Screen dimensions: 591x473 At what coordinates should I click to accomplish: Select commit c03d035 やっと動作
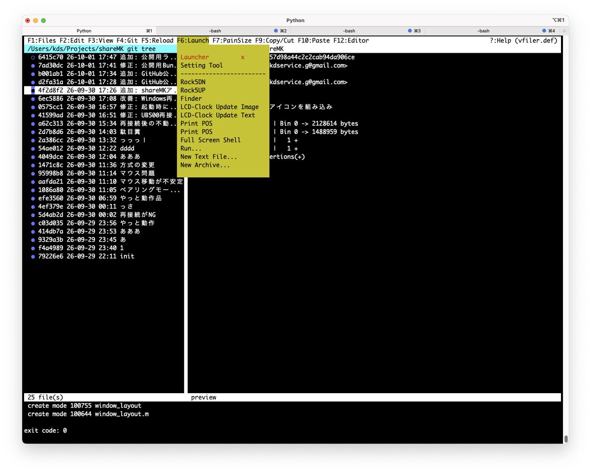click(x=104, y=223)
